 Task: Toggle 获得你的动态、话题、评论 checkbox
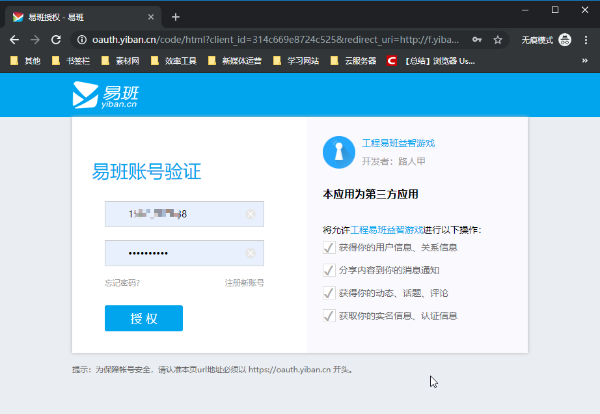pos(329,293)
